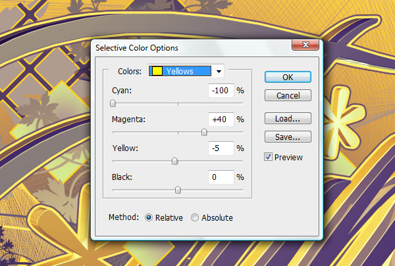Click the yellow swatch in Colors dropdown

(157, 71)
